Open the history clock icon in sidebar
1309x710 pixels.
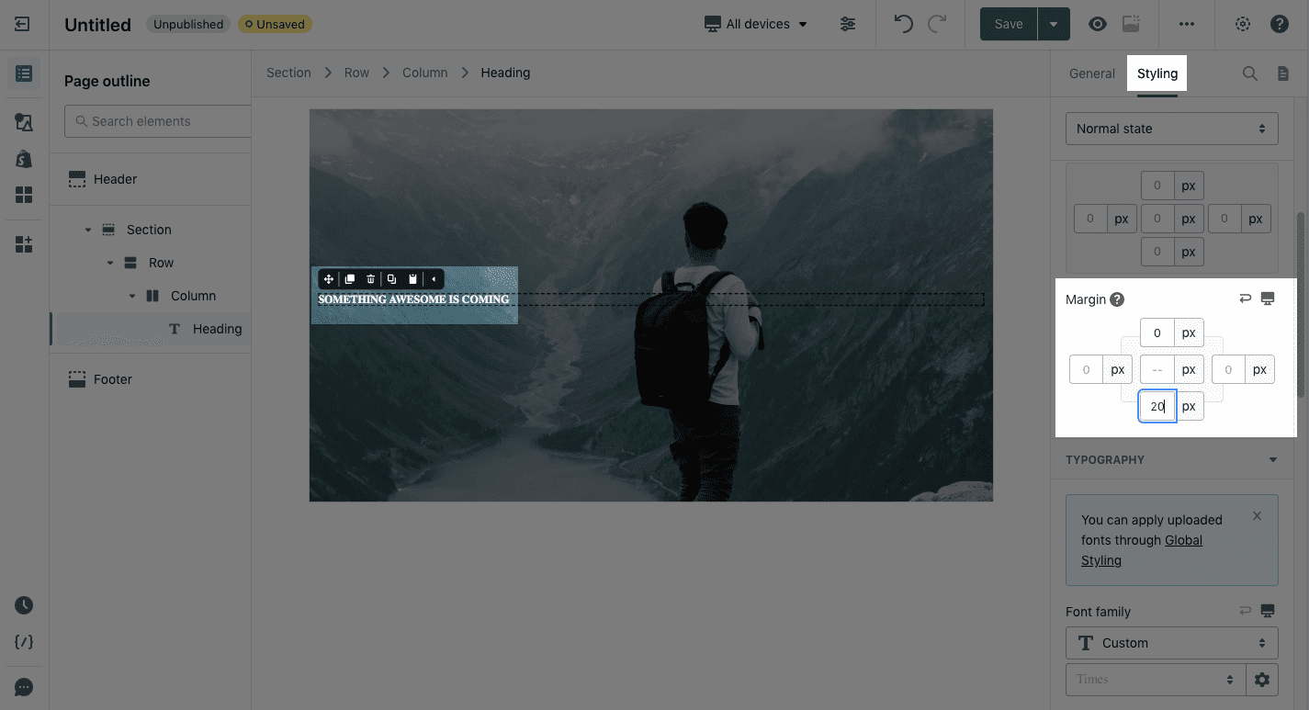pos(24,605)
